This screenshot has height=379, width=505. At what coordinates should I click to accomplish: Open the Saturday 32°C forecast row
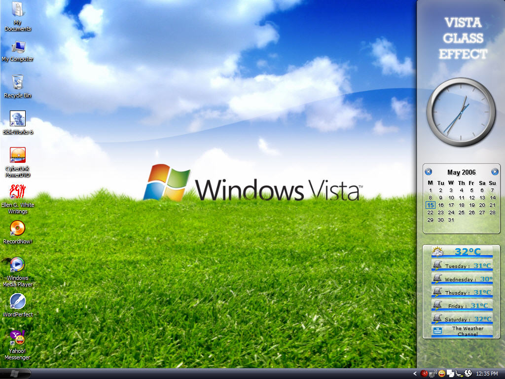point(462,319)
